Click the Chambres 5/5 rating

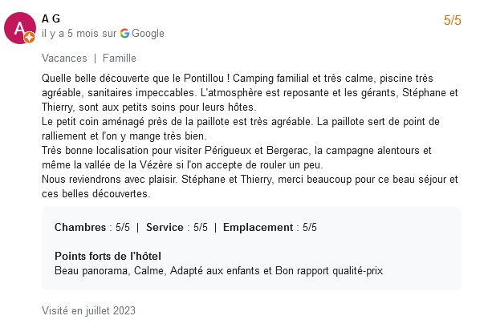click(x=92, y=227)
